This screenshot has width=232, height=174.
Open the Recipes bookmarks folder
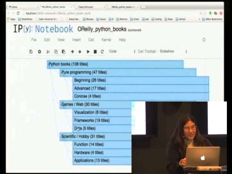pyautogui.click(x=88, y=19)
